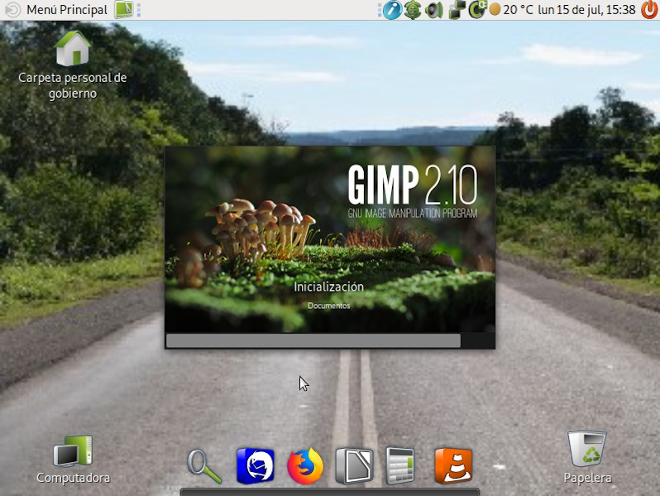
Task: Click the dotted panel handle left of info icon
Action: click(x=380, y=10)
